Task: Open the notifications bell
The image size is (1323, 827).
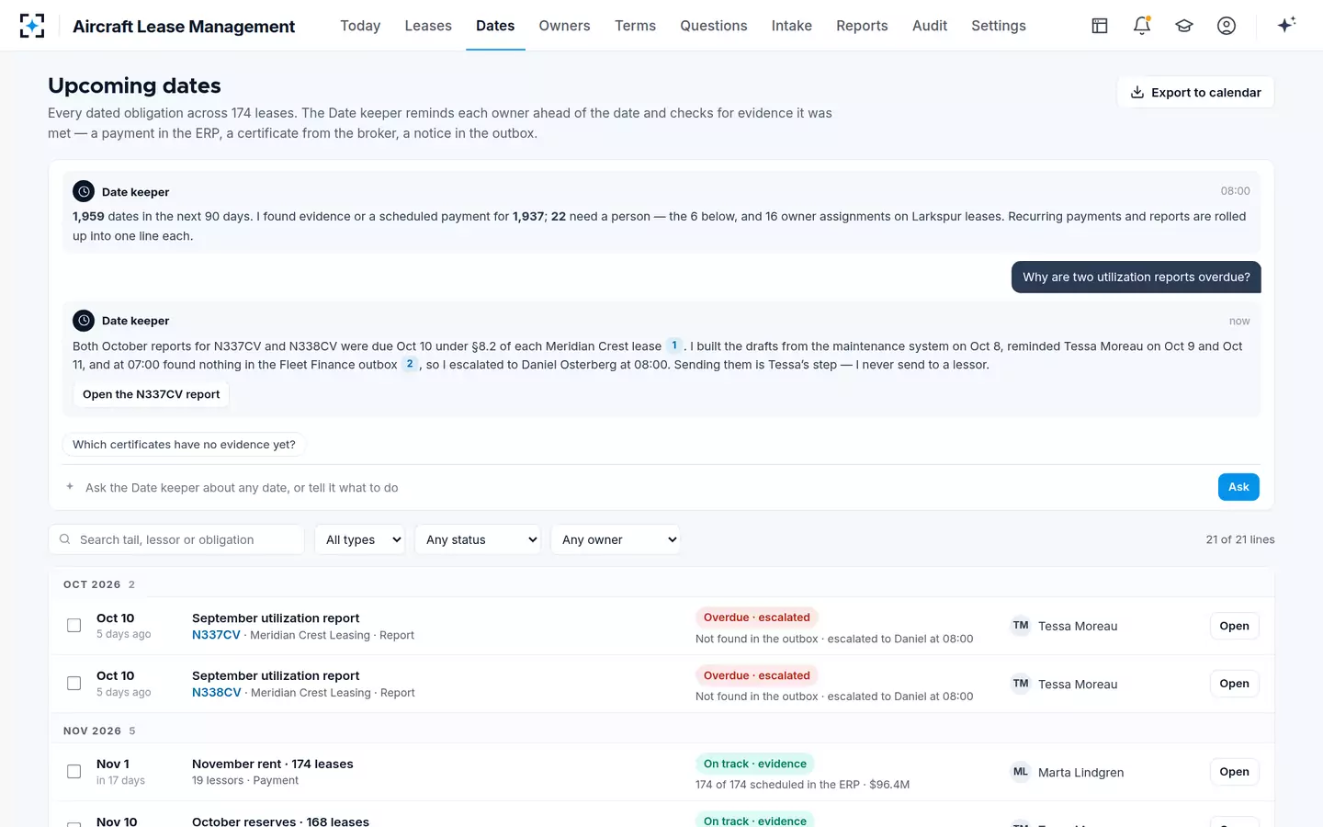Action: 1142,26
